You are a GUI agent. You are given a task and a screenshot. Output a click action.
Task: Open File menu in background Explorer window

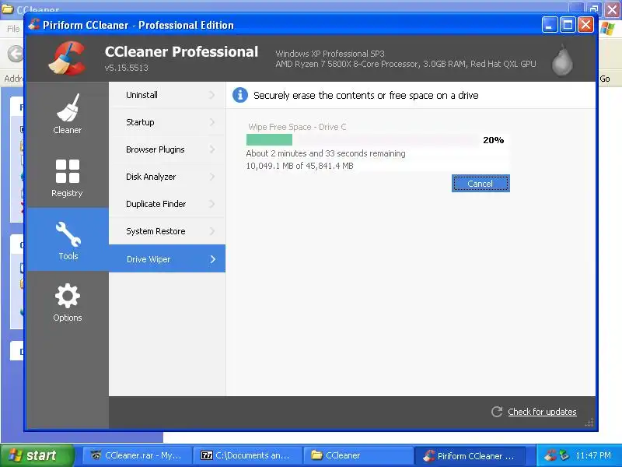pyautogui.click(x=13, y=29)
